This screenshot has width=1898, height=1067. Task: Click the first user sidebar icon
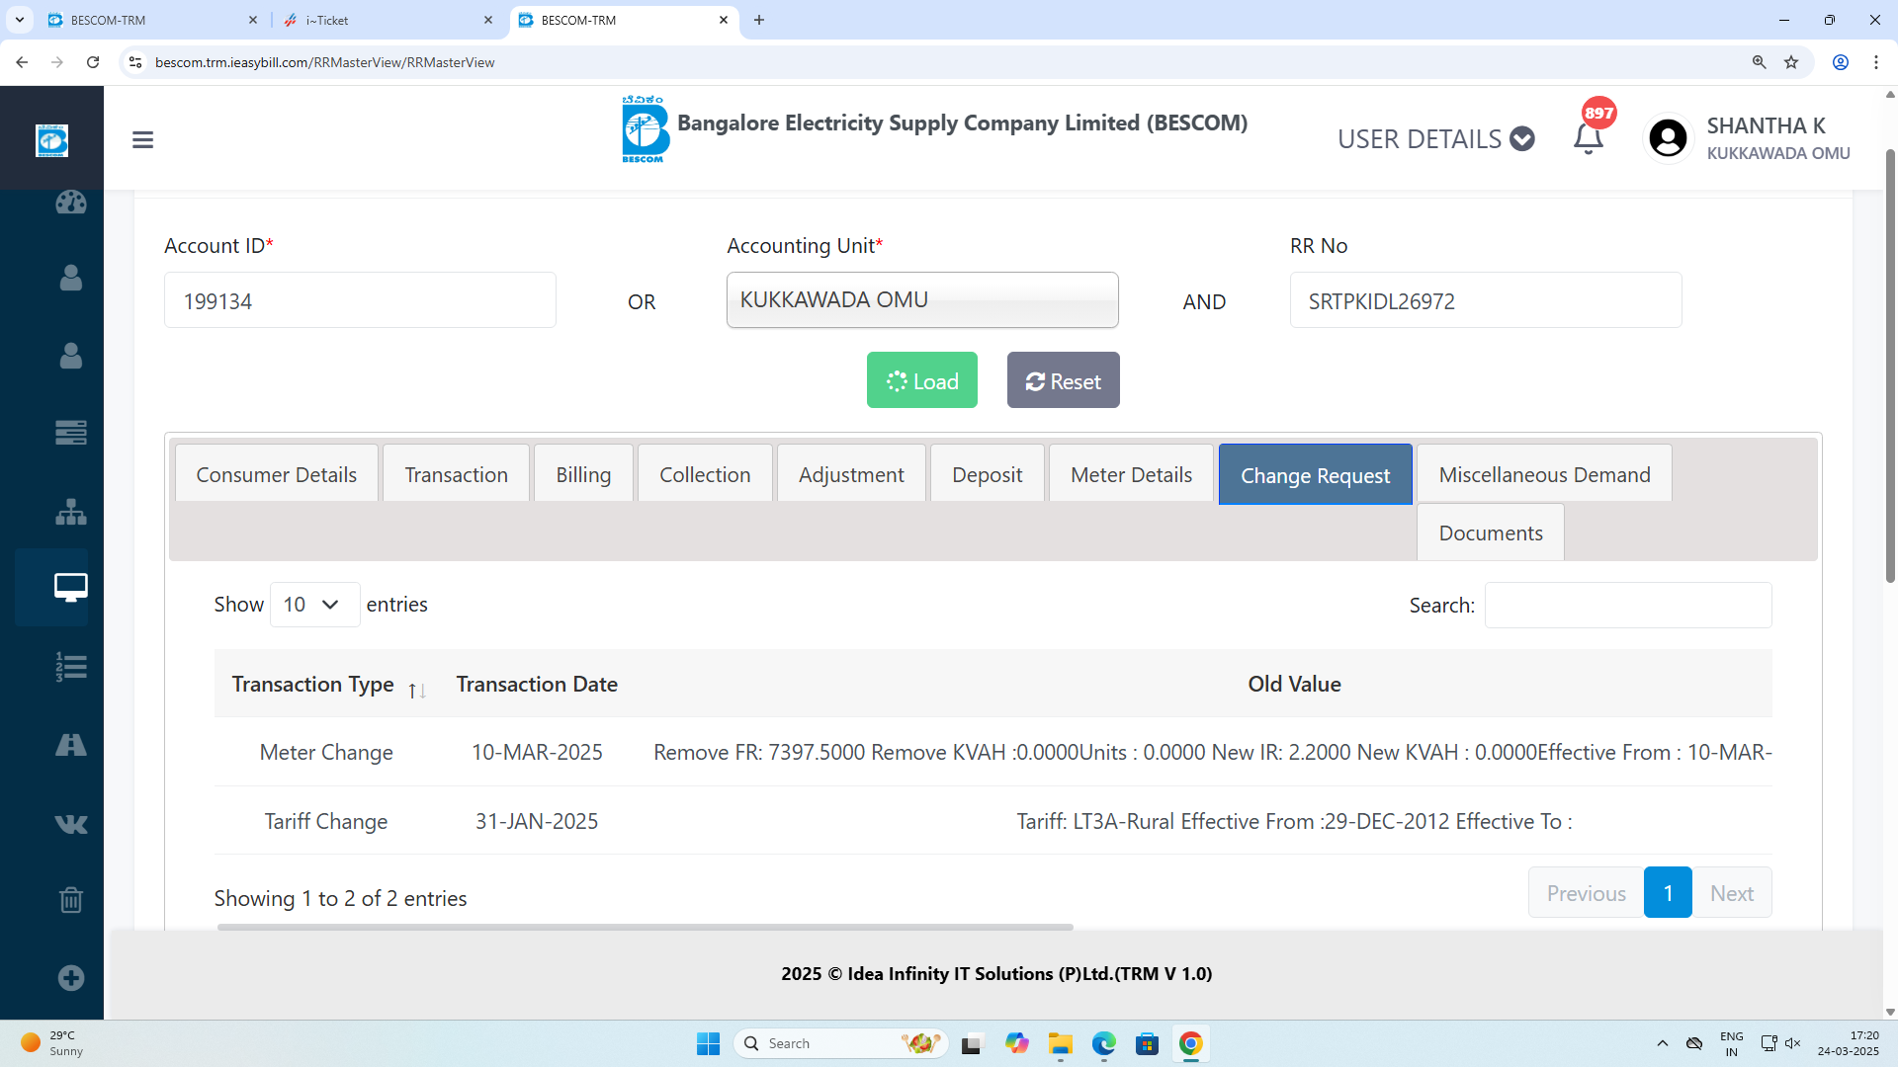tap(70, 278)
